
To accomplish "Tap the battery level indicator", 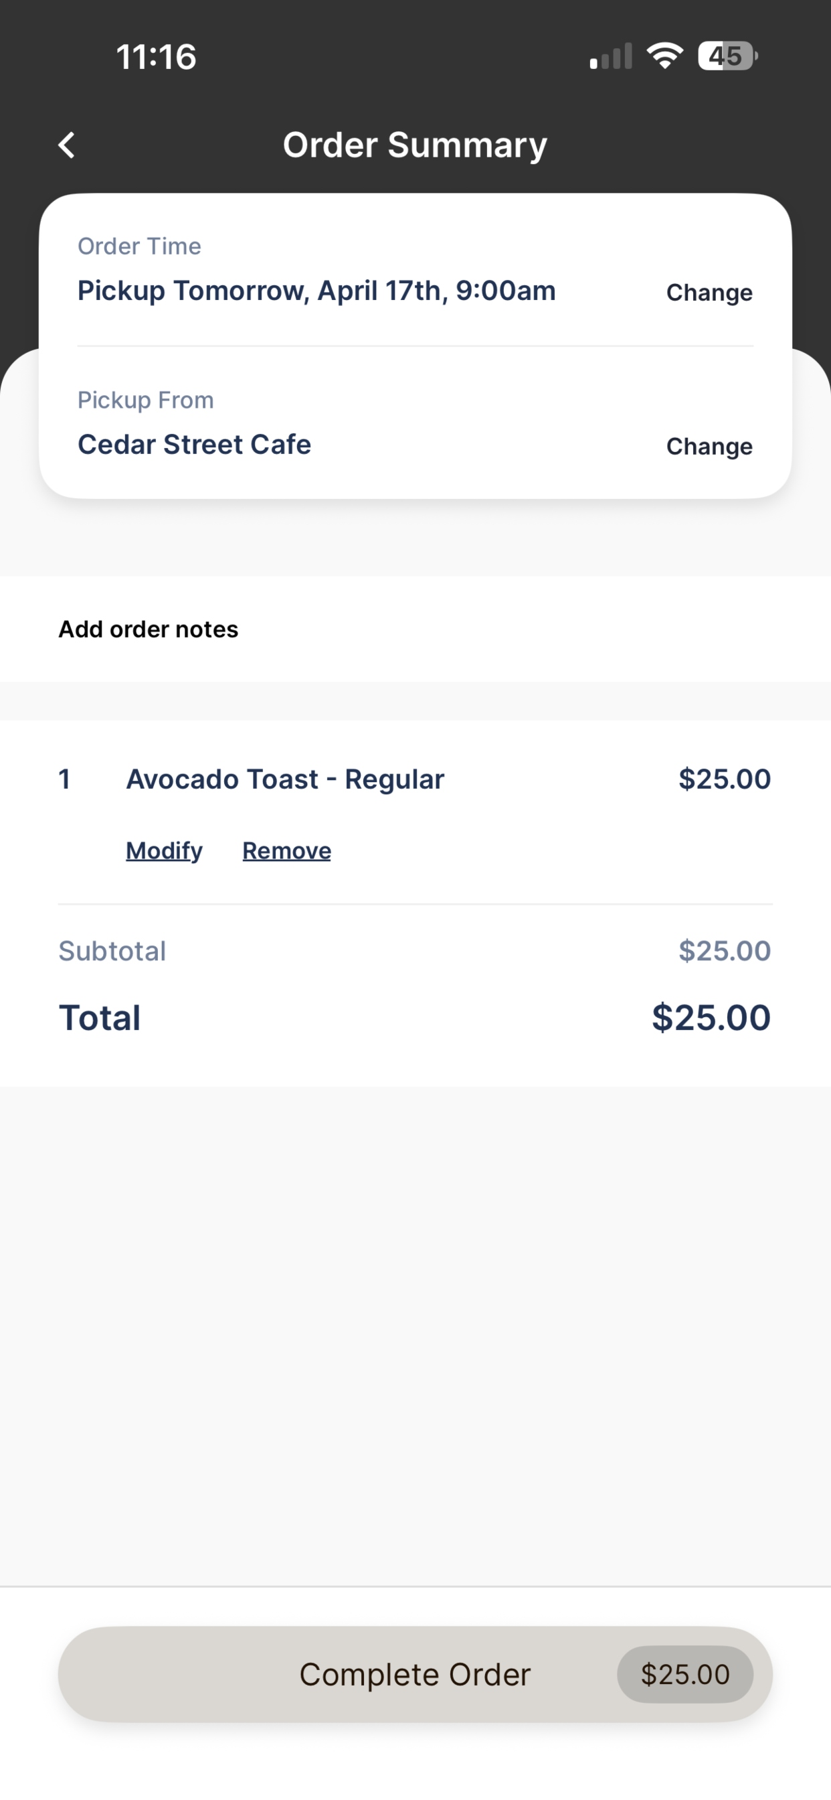I will pyautogui.click(x=728, y=56).
